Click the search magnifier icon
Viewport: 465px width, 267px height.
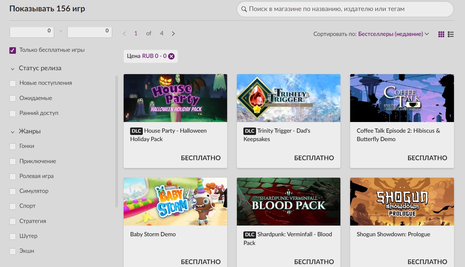(244, 9)
